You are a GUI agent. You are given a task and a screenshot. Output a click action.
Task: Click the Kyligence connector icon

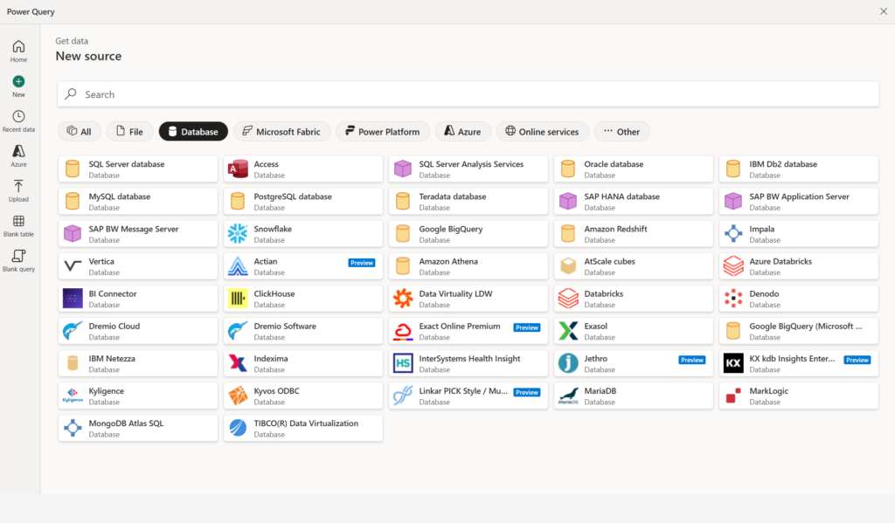tap(73, 396)
